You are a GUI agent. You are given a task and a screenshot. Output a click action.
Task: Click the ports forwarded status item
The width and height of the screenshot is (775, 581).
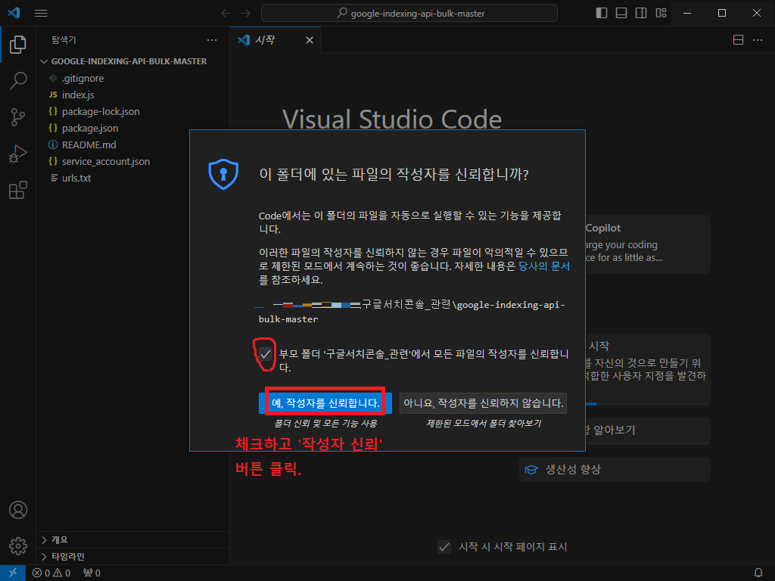tap(92, 573)
